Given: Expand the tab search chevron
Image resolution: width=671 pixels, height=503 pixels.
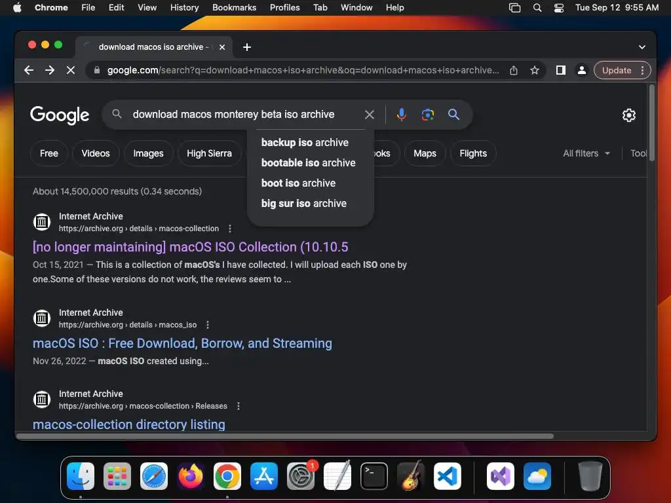Looking at the screenshot, I should point(642,47).
